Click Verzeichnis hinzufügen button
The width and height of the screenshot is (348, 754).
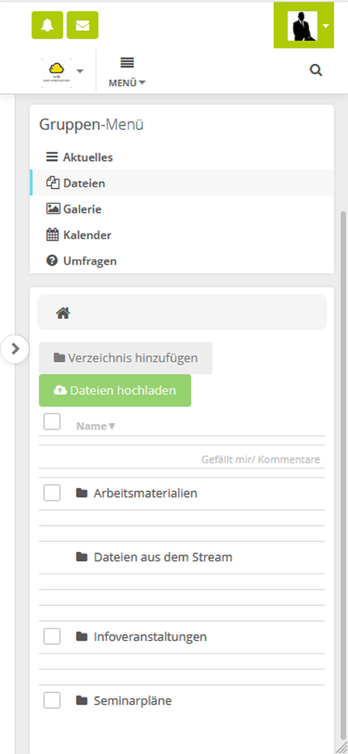point(125,358)
